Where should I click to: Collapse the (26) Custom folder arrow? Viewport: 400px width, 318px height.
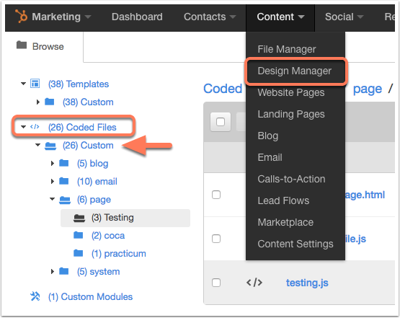click(37, 145)
